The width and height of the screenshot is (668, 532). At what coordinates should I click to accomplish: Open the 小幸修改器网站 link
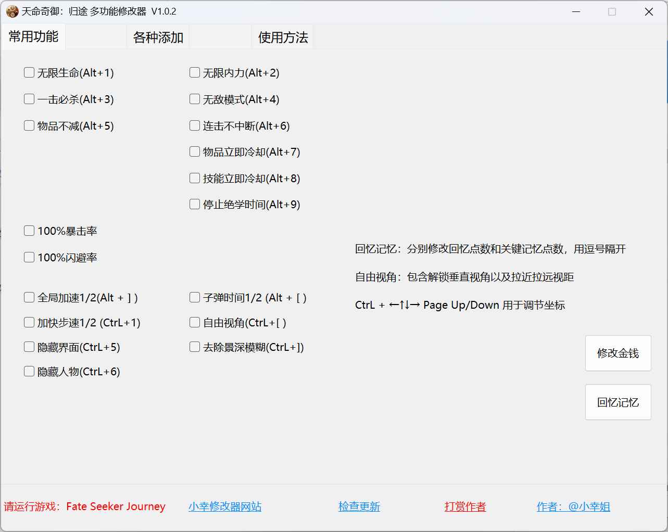click(225, 506)
